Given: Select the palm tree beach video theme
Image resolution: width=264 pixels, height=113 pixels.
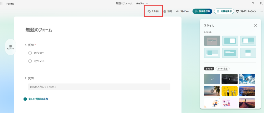Looking at the screenshot, I should [212, 91].
